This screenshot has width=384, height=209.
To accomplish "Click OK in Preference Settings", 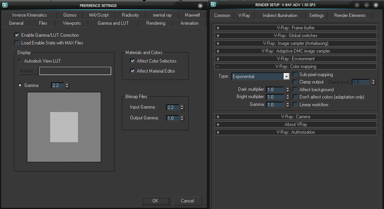I will tap(156, 201).
